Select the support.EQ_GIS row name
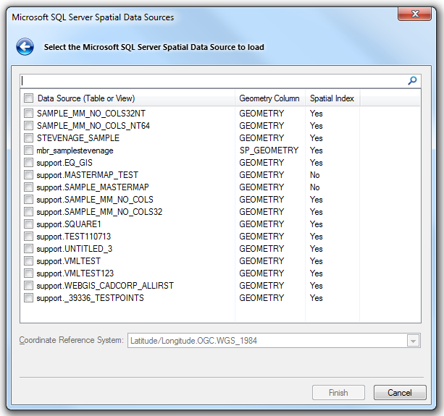 [x=64, y=163]
